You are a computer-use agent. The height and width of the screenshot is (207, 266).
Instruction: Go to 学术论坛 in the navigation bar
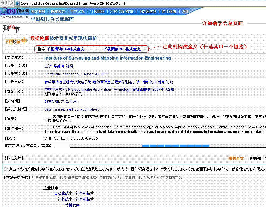[x=77, y=11]
